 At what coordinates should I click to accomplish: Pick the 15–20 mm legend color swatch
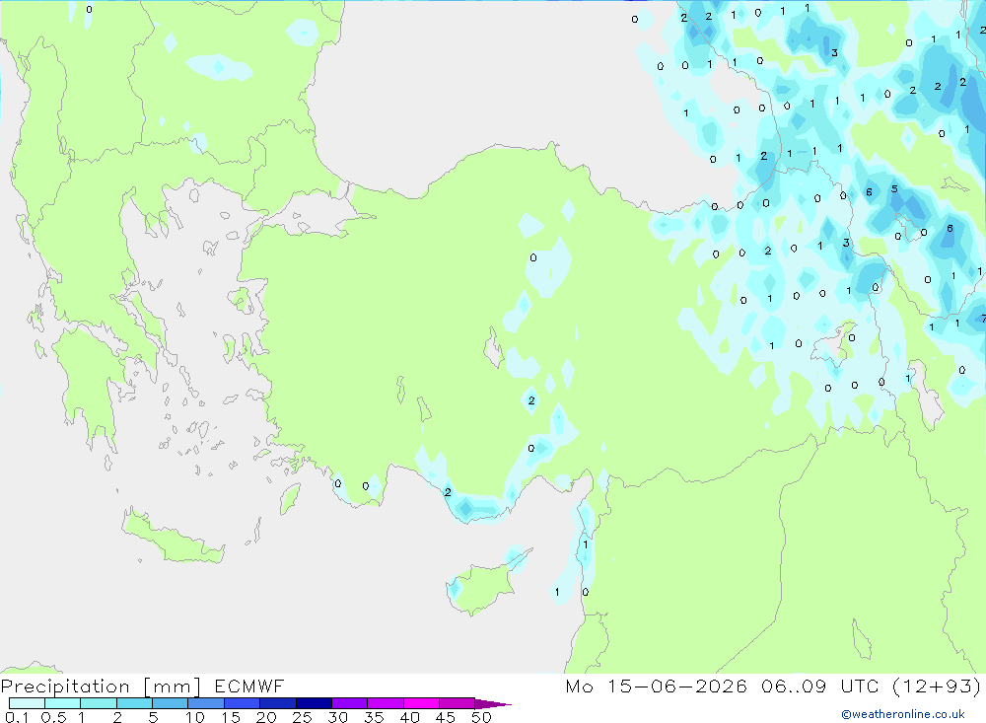pyautogui.click(x=243, y=703)
